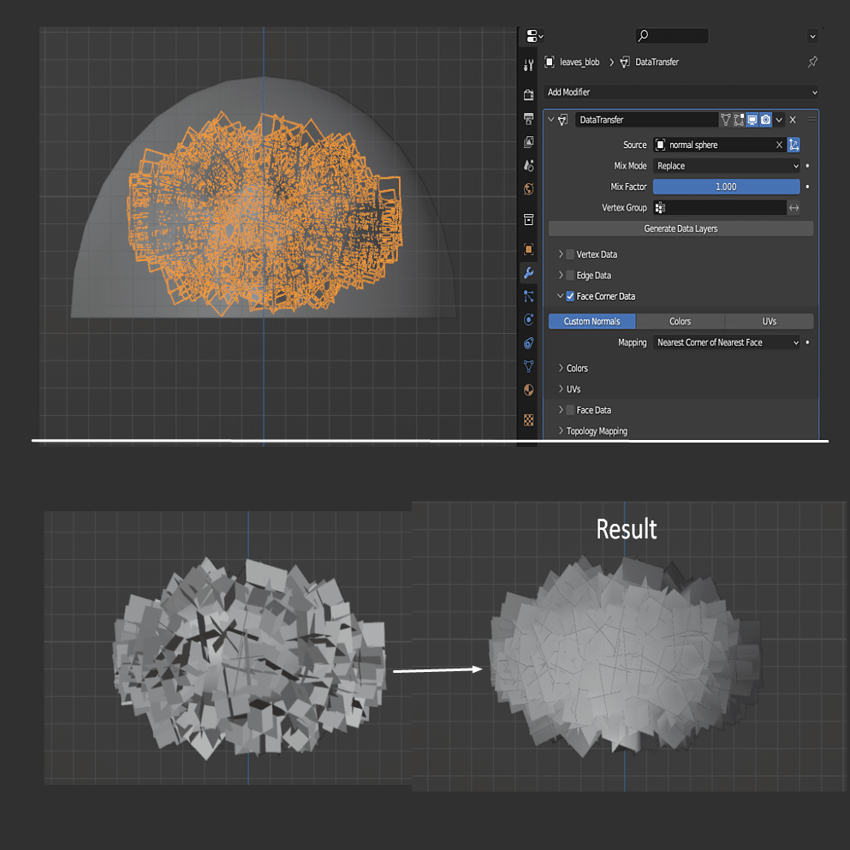Click leaves_blob text in breadcrumb
The height and width of the screenshot is (850, 850).
[580, 62]
